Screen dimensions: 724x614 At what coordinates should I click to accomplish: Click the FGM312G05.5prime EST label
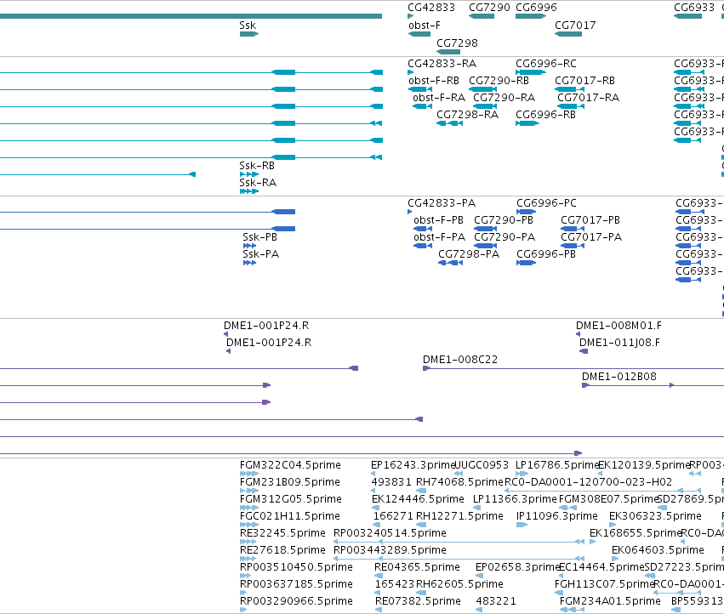(290, 499)
